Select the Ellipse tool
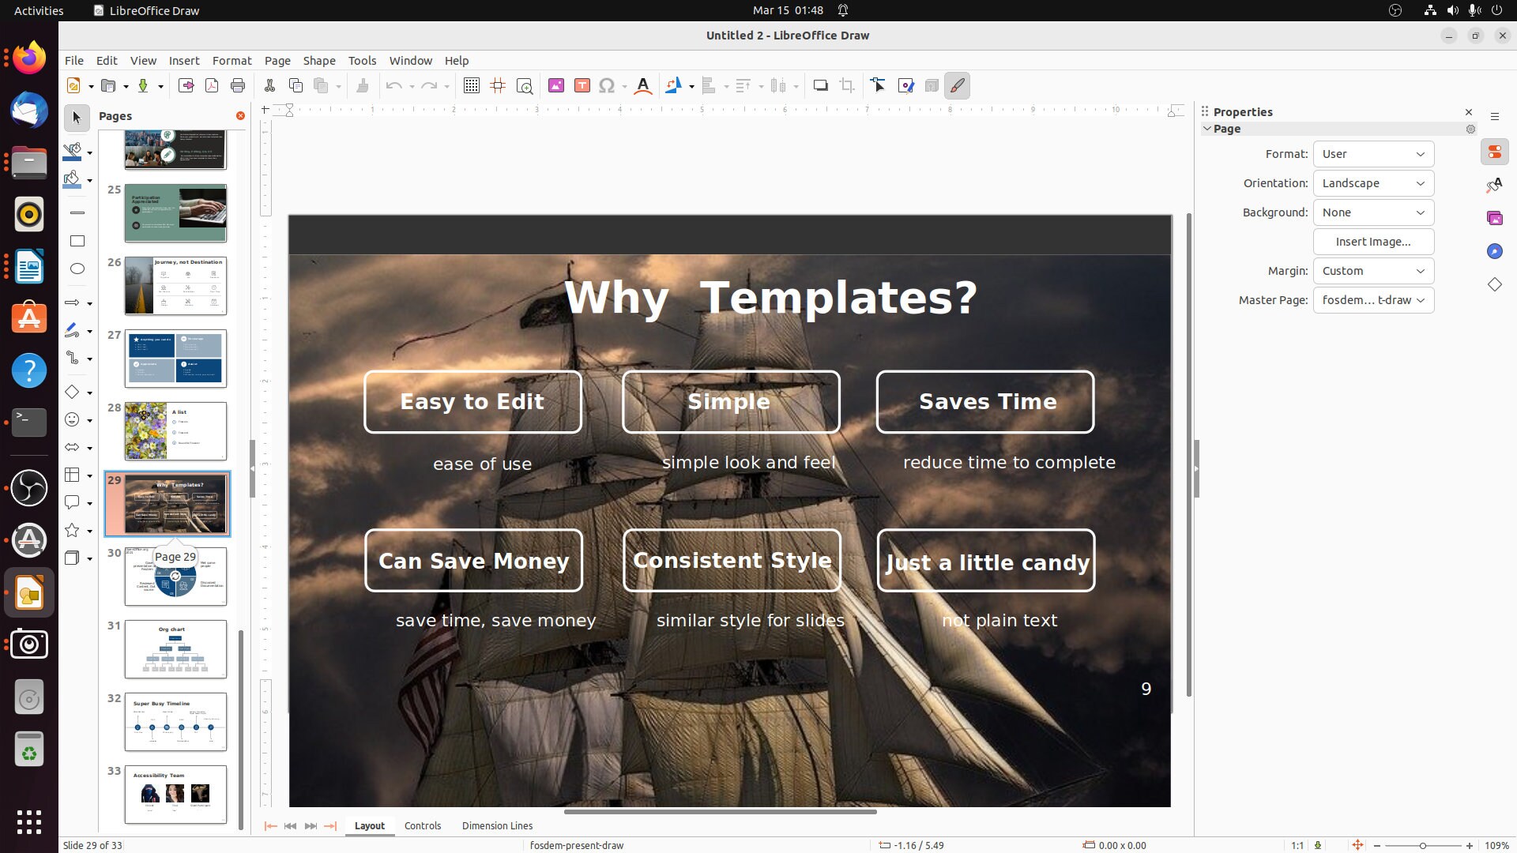The height and width of the screenshot is (853, 1517). (x=77, y=269)
